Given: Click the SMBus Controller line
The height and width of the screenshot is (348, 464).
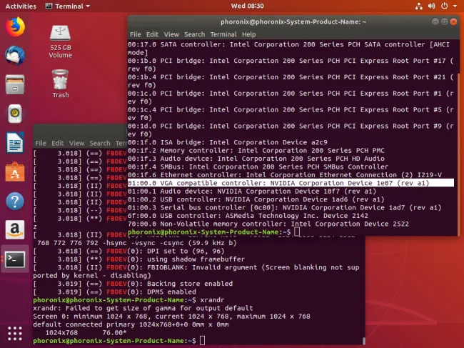Looking at the screenshot, I should tap(258, 166).
